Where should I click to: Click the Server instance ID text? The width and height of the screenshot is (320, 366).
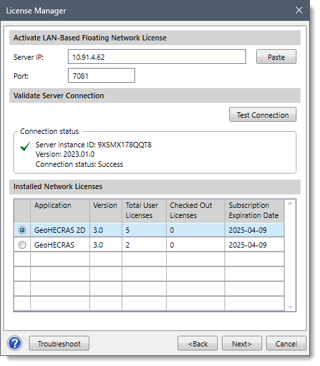93,145
